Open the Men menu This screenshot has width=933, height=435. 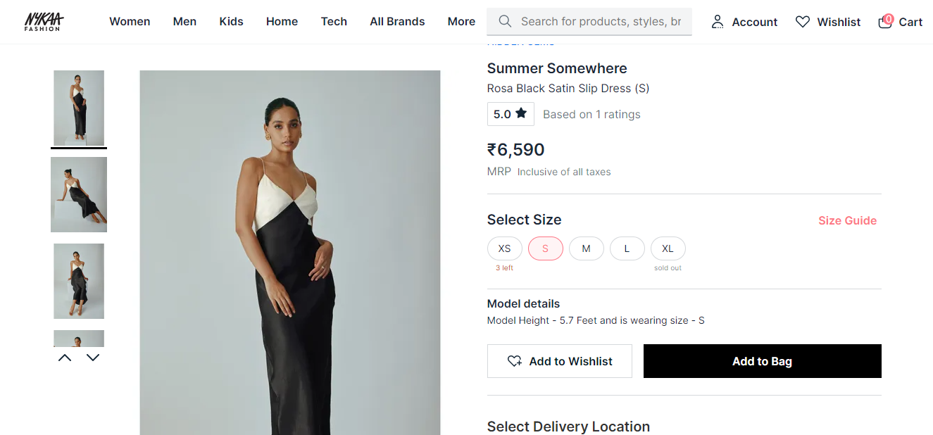pyautogui.click(x=184, y=22)
